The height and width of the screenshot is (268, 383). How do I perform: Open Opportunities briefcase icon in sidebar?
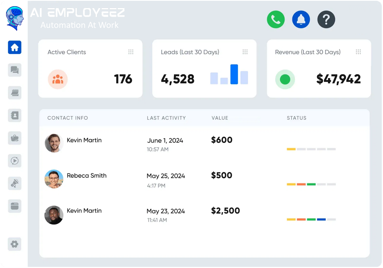(x=15, y=138)
